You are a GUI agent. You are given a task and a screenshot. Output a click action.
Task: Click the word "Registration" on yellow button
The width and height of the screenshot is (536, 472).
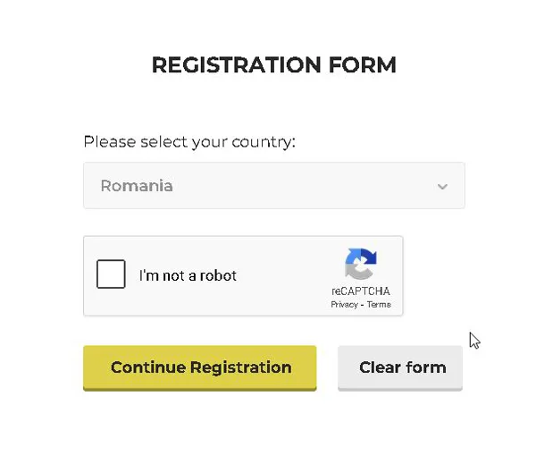click(241, 368)
